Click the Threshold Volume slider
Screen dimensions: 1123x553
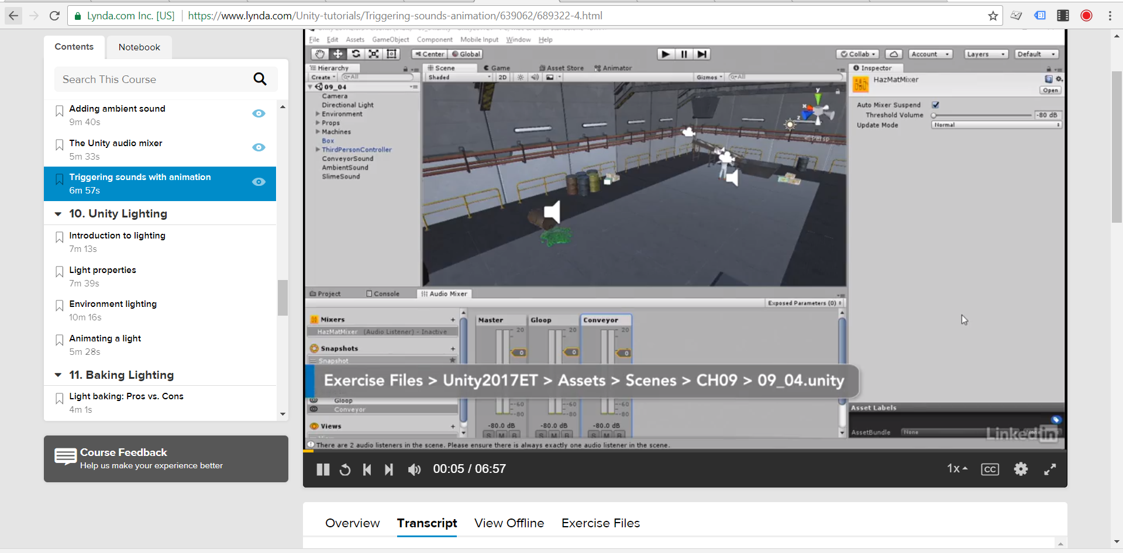coord(981,115)
